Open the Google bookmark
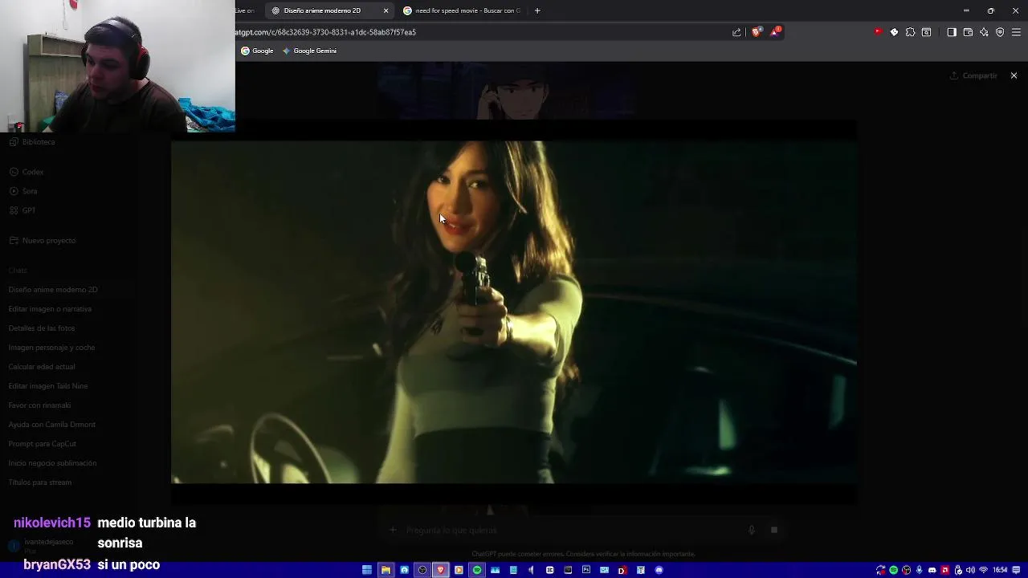Image resolution: width=1028 pixels, height=578 pixels. (x=257, y=51)
